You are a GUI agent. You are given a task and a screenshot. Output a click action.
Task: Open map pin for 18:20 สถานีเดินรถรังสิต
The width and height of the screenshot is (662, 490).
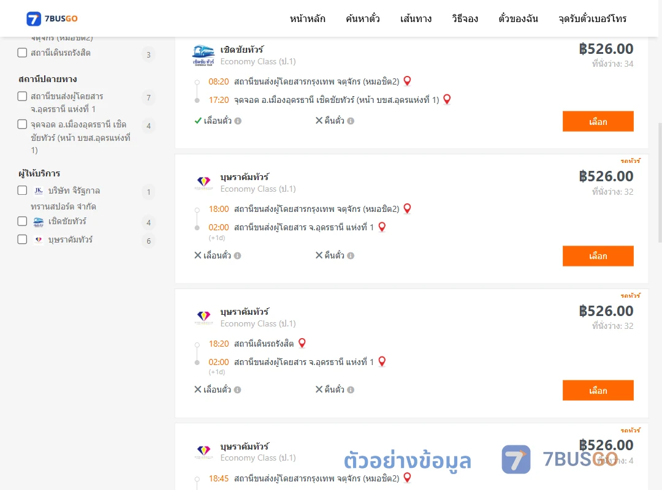click(302, 343)
